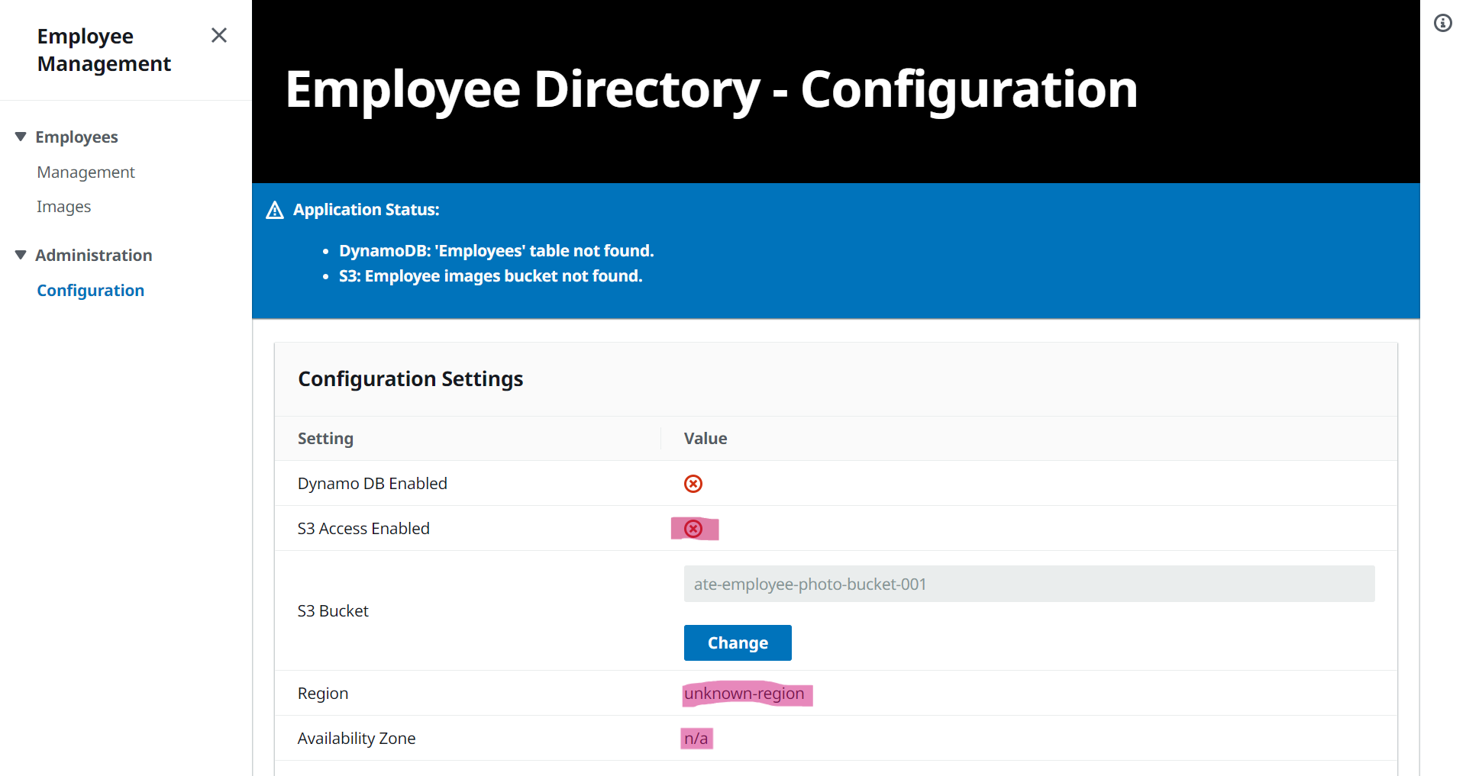Click the Employee Management sidebar title
The height and width of the screenshot is (776, 1466).
click(104, 50)
